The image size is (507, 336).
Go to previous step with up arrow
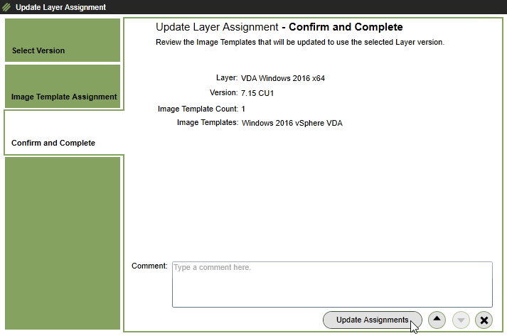tap(437, 320)
